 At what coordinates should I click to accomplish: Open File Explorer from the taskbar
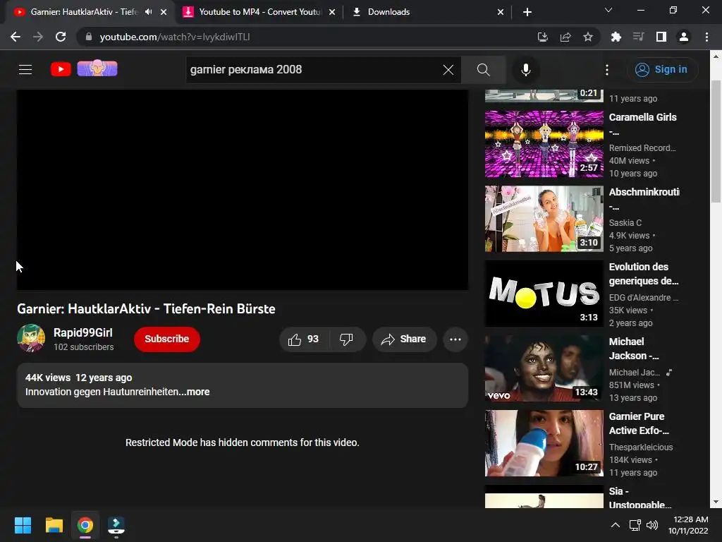click(54, 525)
